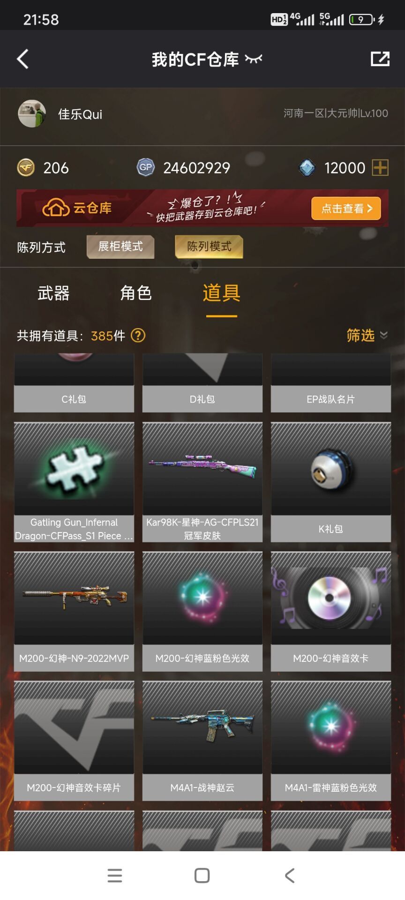Open the Kar98K-星神 skin item
The width and height of the screenshot is (405, 900).
[202, 482]
